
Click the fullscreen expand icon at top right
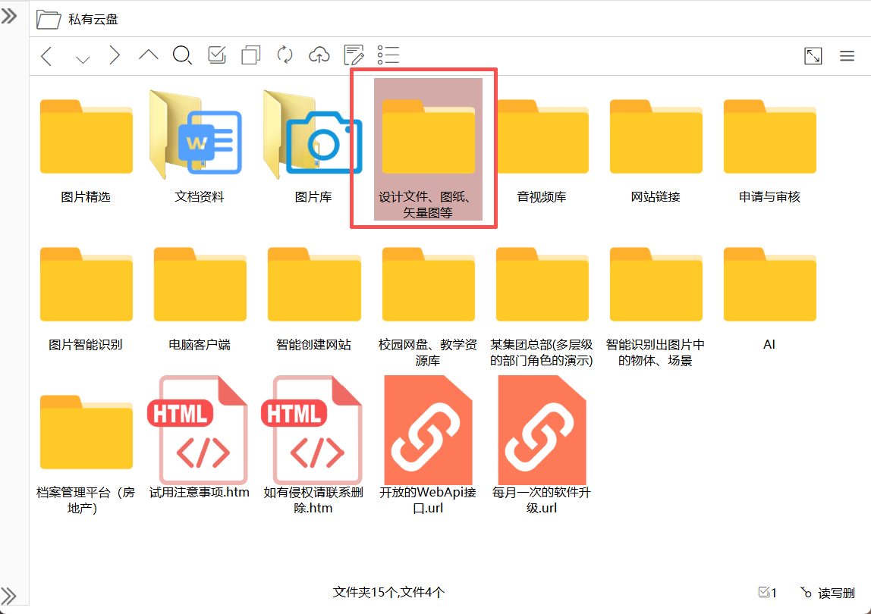pyautogui.click(x=813, y=55)
